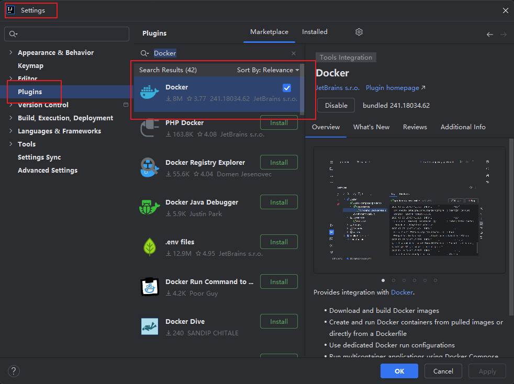Select the Docker Registry Explorer icon

click(150, 167)
